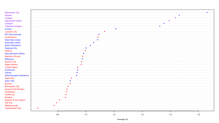219x123 pixels.
Task: Click Leicester City's red data point
Action: point(105,32)
